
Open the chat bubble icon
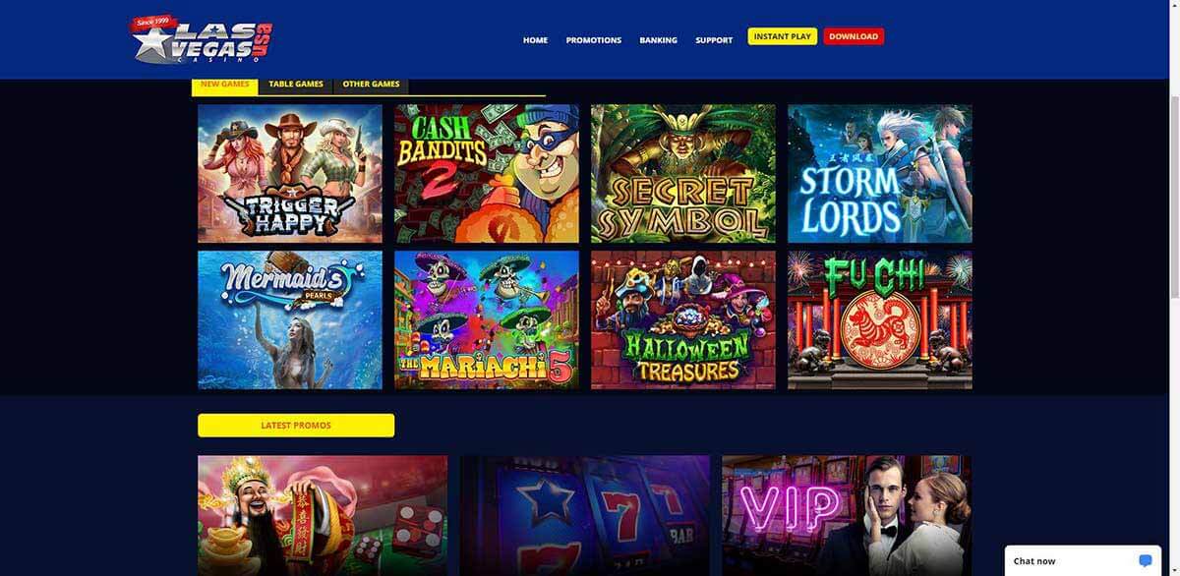1145,560
